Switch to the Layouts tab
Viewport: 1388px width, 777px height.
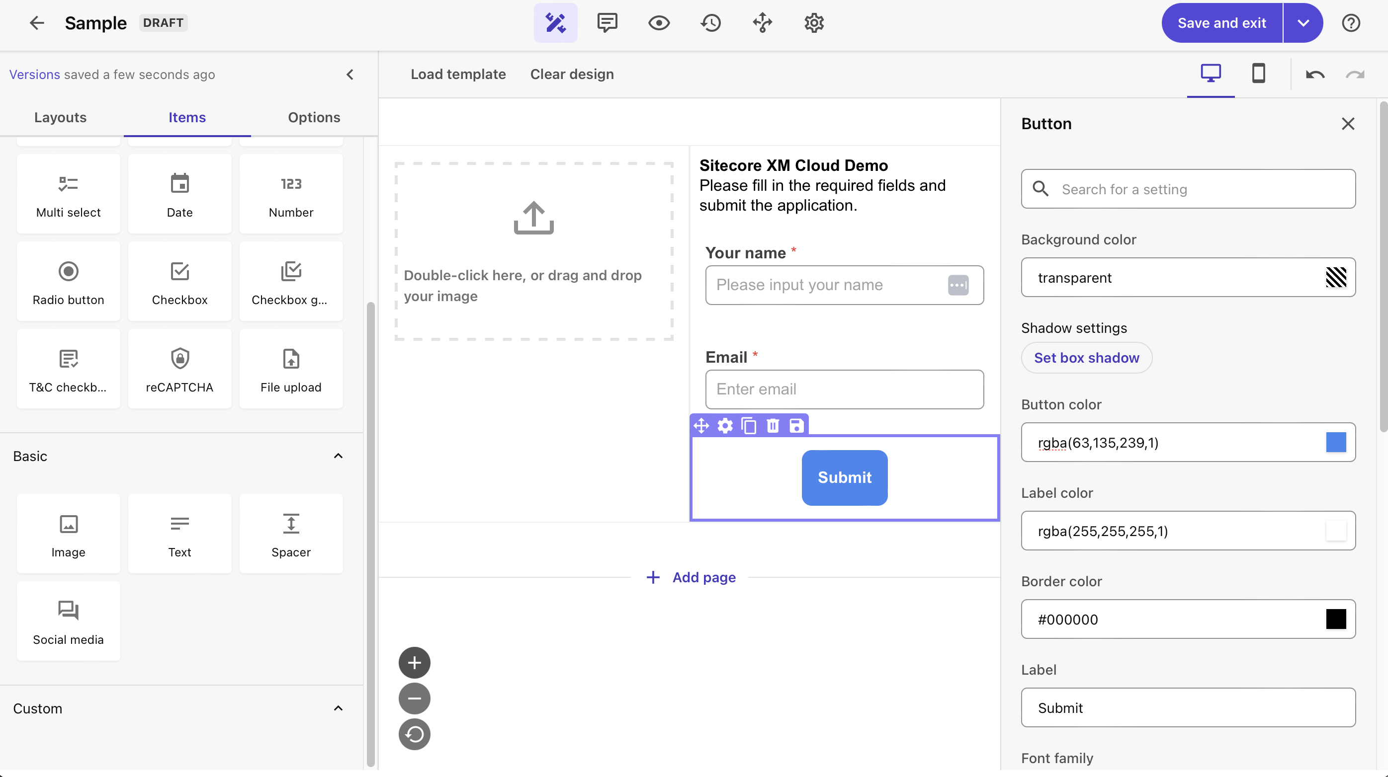point(60,117)
